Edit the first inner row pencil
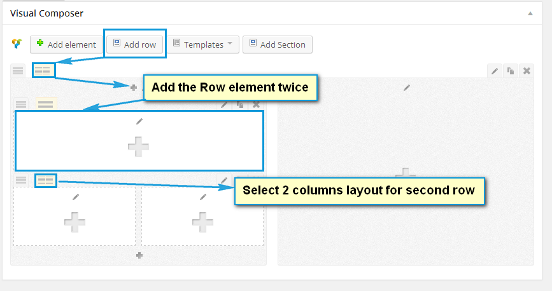The image size is (552, 291). 224,105
